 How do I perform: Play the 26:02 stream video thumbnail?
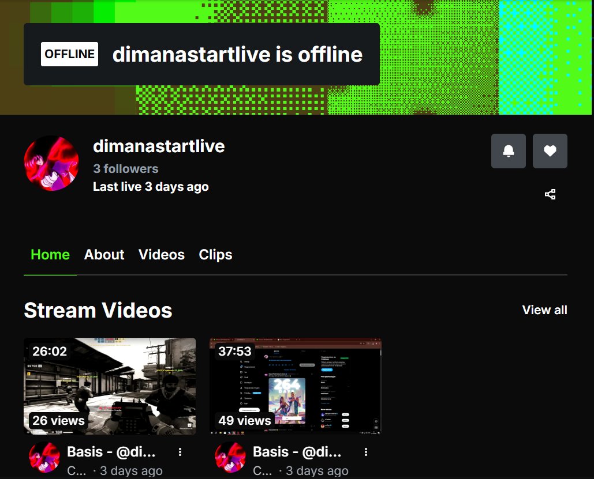[x=110, y=386]
